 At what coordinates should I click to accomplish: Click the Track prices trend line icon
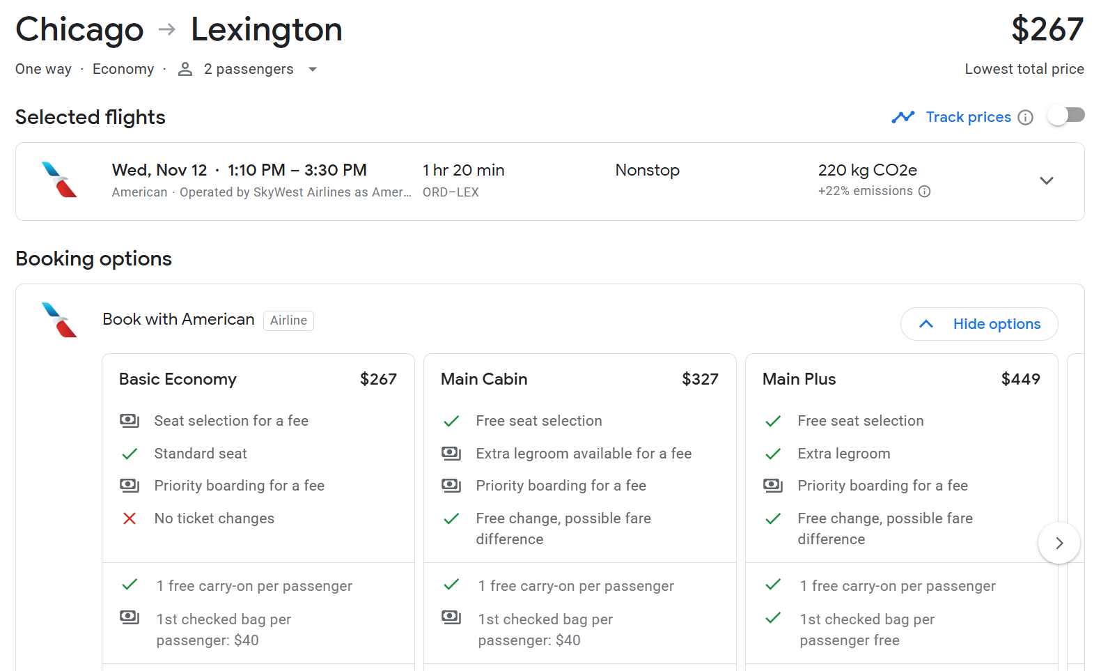[x=903, y=117]
